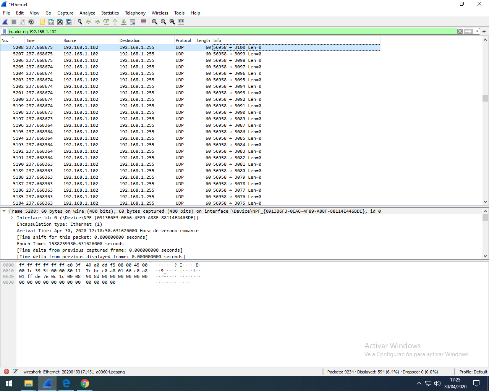Select the Arrival Time detail line
Image resolution: width=489 pixels, height=391 pixels.
108,231
